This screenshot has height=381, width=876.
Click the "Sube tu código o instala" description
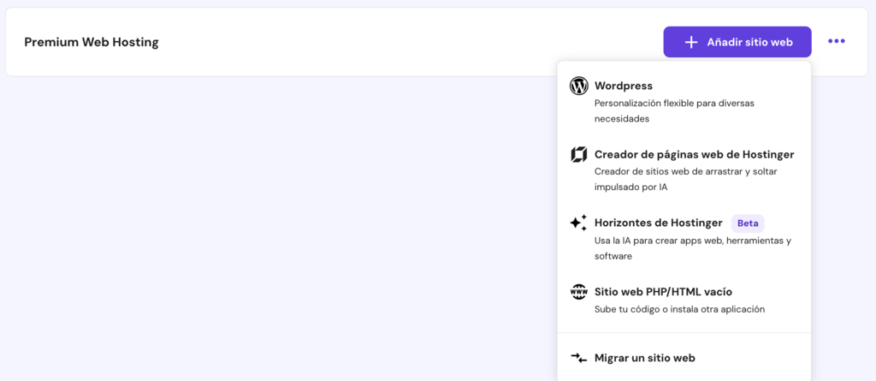(679, 309)
